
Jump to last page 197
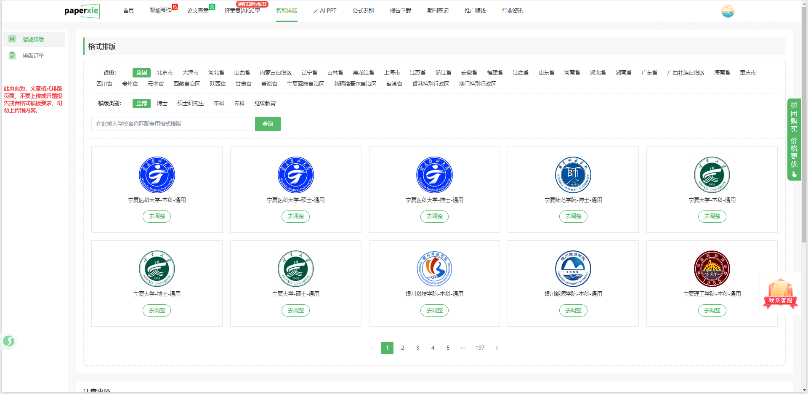point(480,348)
